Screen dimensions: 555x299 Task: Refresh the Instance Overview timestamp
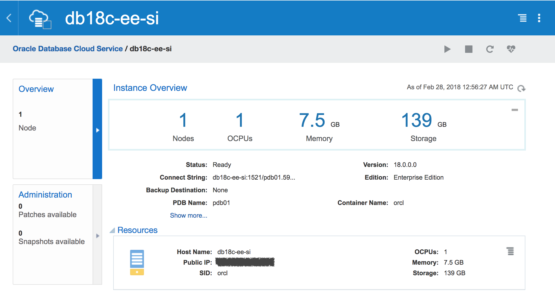(x=521, y=88)
